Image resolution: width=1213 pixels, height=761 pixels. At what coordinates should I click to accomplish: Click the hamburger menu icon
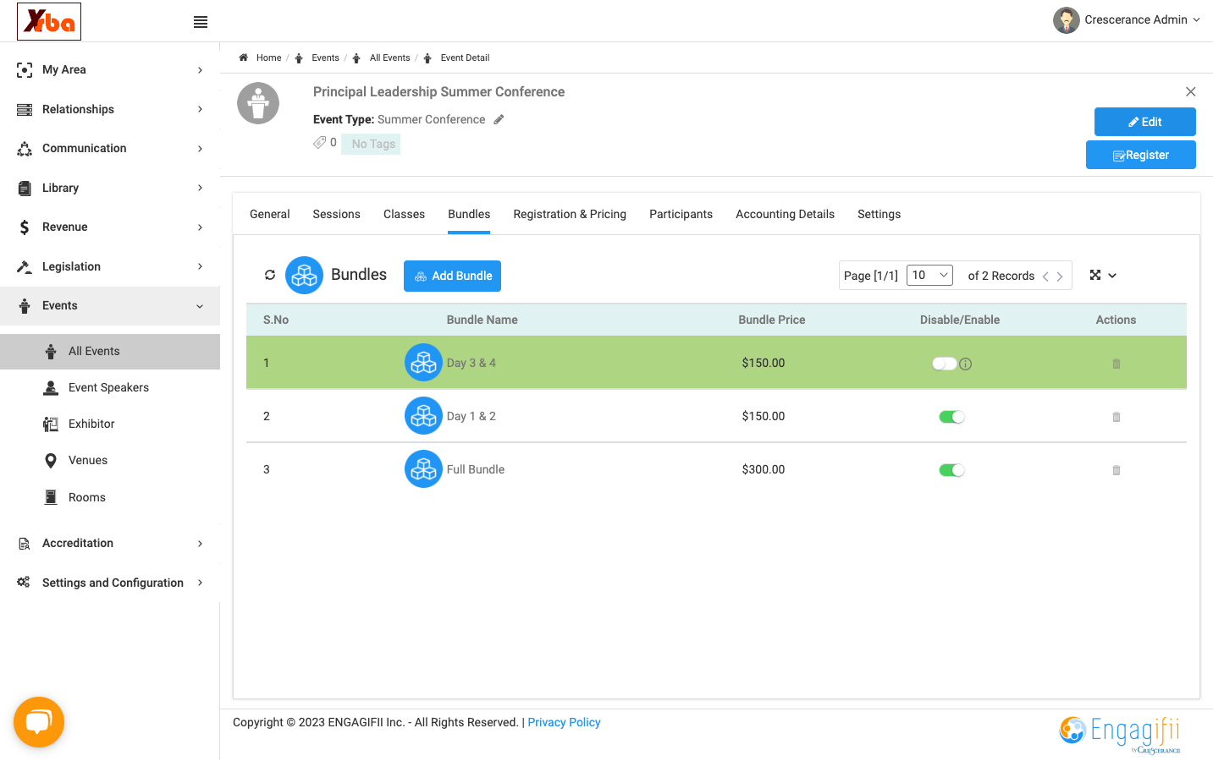coord(201,22)
